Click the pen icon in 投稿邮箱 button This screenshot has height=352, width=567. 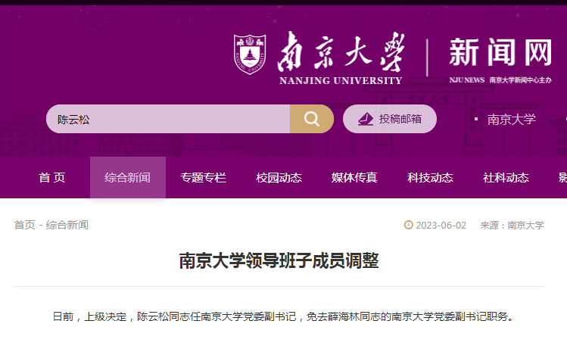365,119
